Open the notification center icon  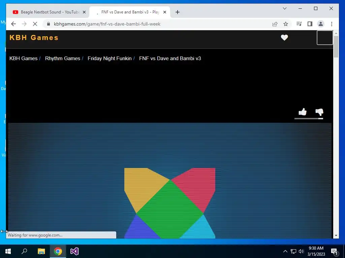coord(334,251)
